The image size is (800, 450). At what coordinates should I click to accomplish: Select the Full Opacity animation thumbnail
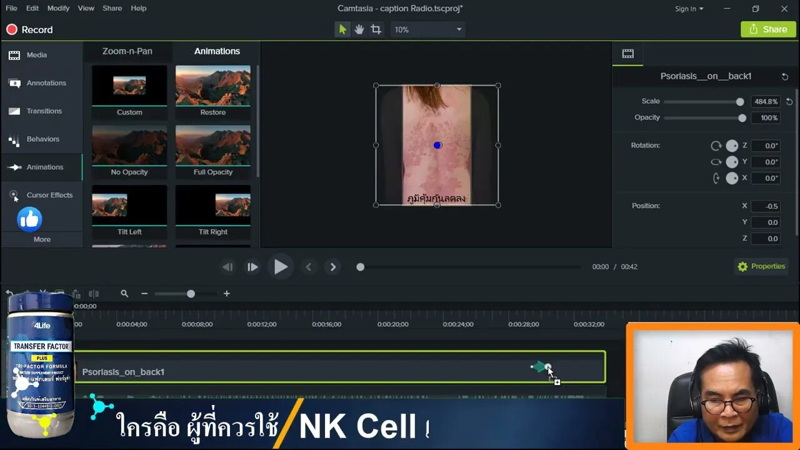pos(213,151)
